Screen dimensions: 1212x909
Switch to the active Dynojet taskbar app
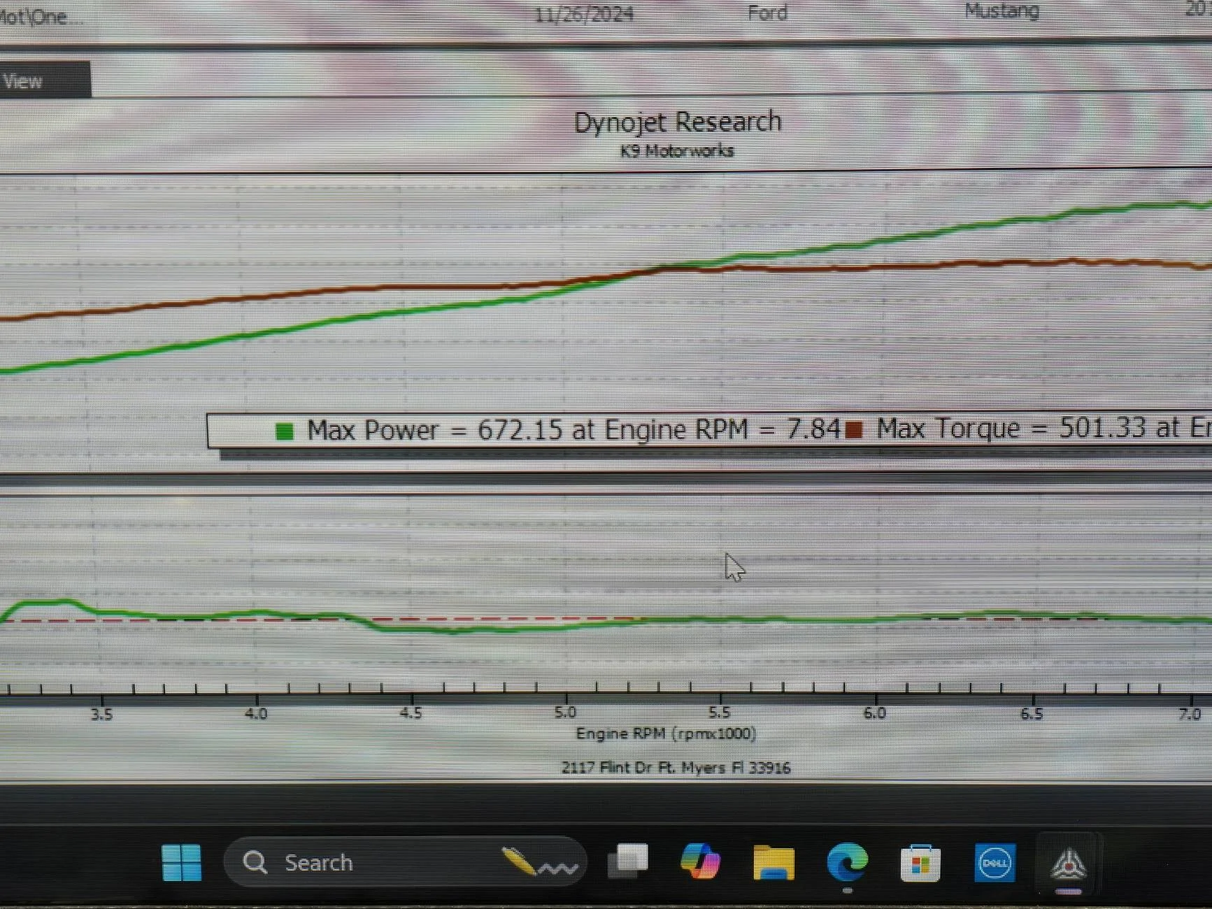click(1068, 864)
